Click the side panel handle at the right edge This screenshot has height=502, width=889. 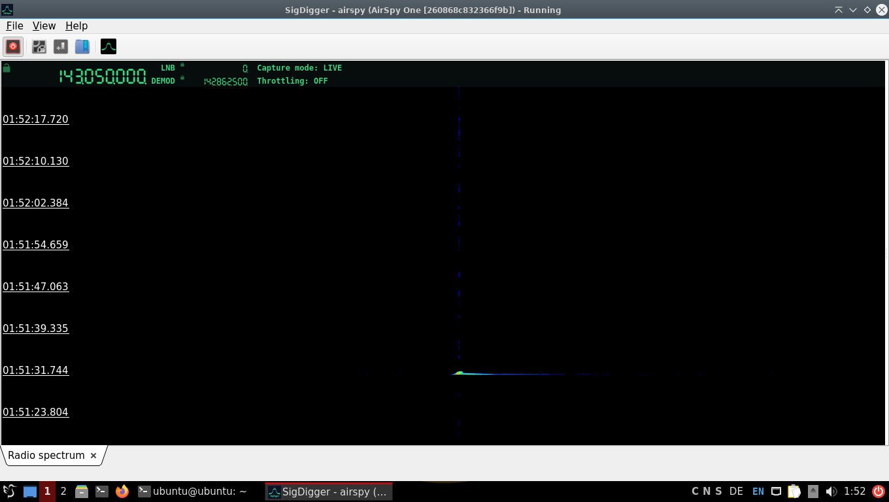[886, 252]
